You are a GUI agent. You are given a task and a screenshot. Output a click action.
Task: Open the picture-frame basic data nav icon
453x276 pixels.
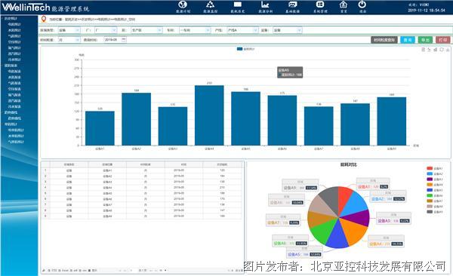[293, 5]
